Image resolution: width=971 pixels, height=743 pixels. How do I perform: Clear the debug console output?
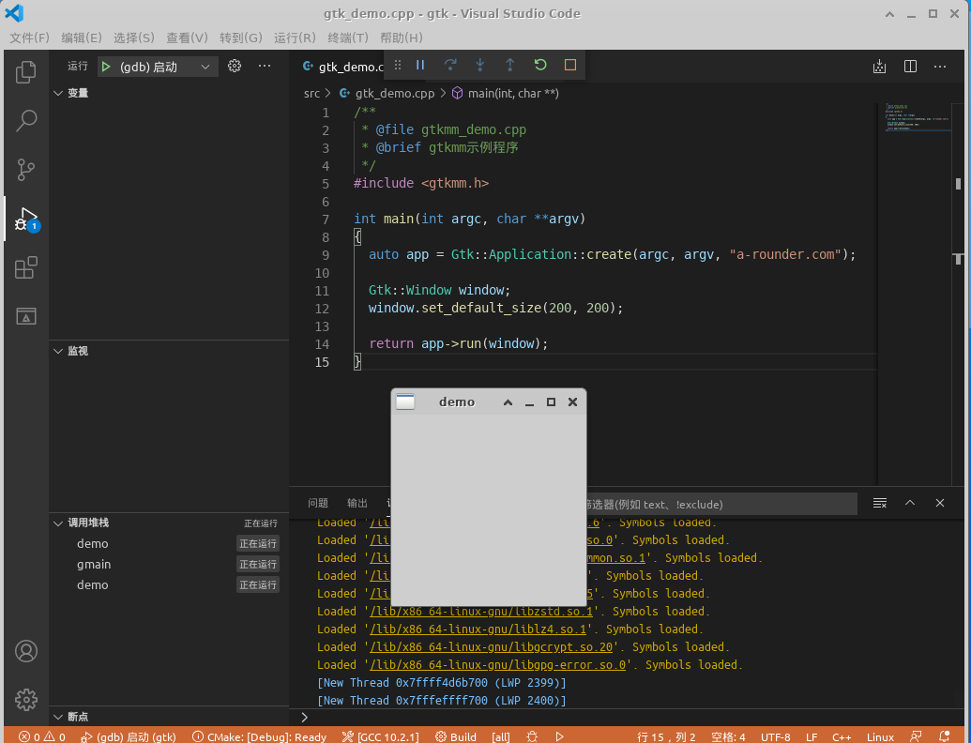[880, 503]
